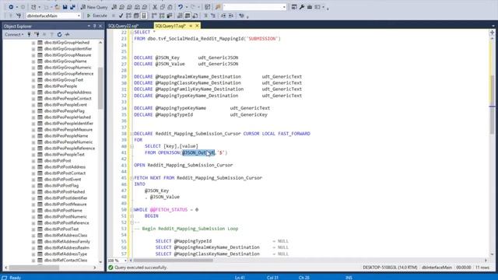Decrease indent of selected lines

pos(223,16)
